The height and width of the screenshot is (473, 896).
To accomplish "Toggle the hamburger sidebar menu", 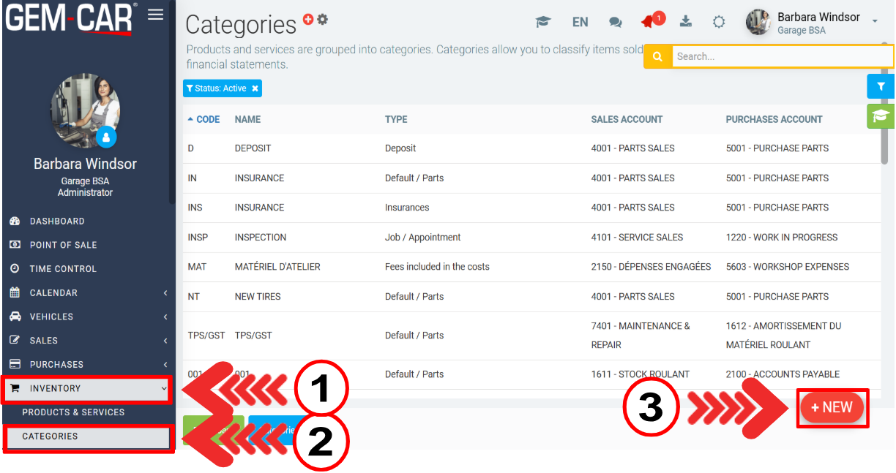I will pyautogui.click(x=155, y=15).
